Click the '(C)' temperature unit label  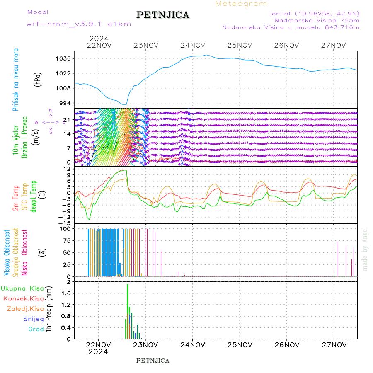[42, 195]
